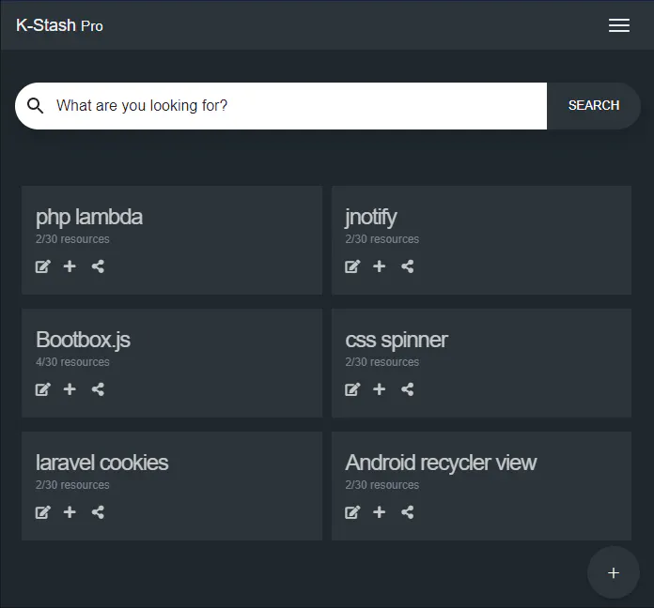The height and width of the screenshot is (608, 654).
Task: Edit the laravel cookies stash
Action: 43,512
